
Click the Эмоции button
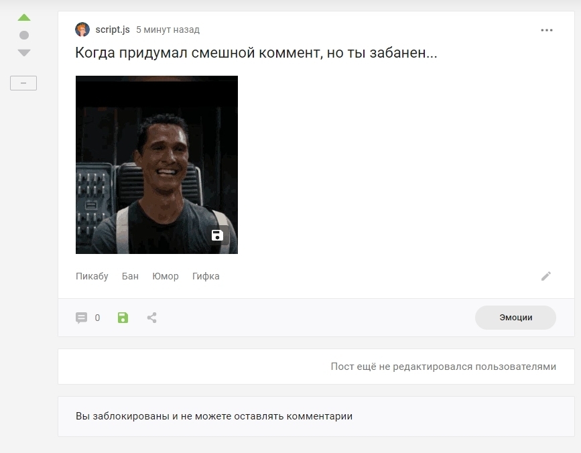[x=515, y=318]
